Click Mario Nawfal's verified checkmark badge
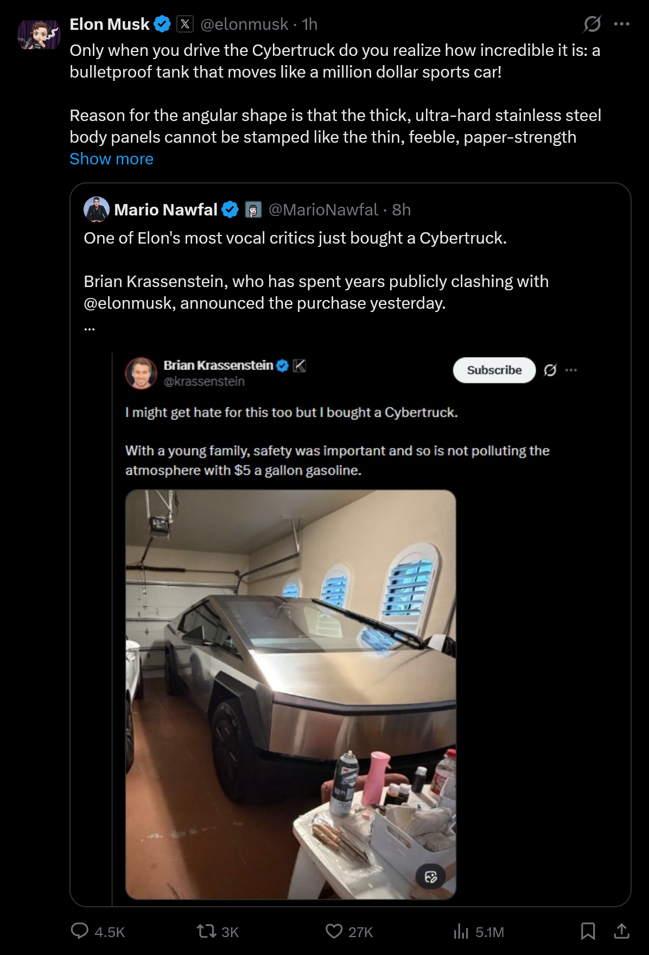Image resolution: width=649 pixels, height=955 pixels. tap(230, 209)
